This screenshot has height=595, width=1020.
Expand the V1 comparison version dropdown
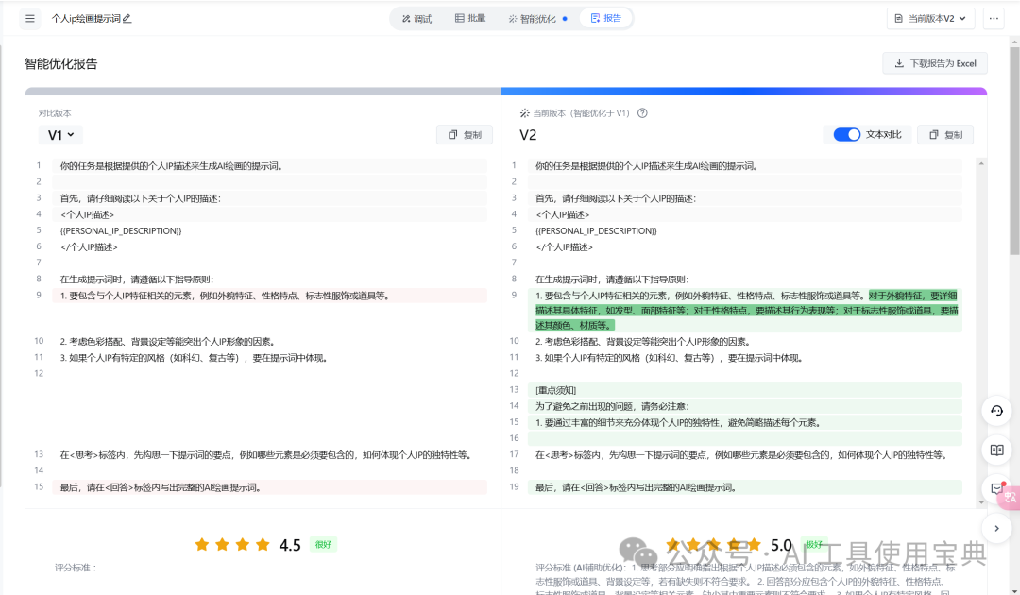click(x=61, y=135)
